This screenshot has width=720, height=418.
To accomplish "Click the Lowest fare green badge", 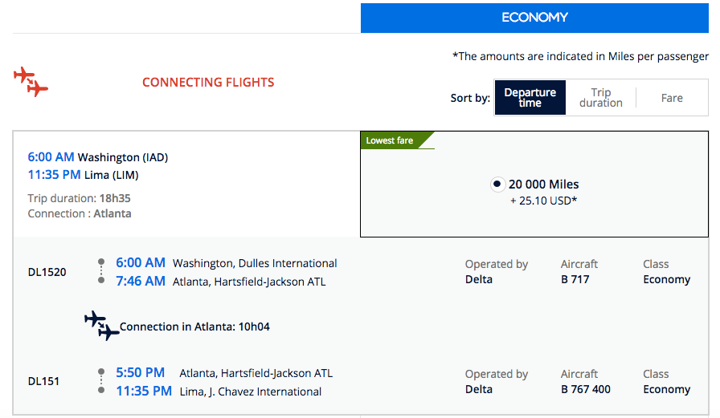I will click(391, 140).
